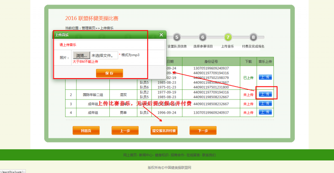Click step 5 circle 设置队员信息
Screen dimensions: 334x173
(x=177, y=38)
